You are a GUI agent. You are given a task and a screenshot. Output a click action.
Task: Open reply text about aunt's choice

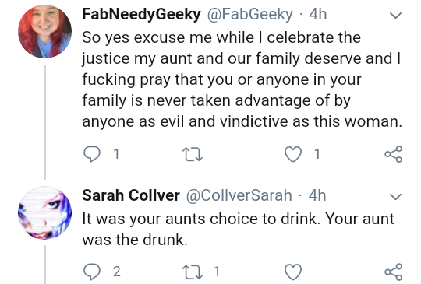point(238,229)
